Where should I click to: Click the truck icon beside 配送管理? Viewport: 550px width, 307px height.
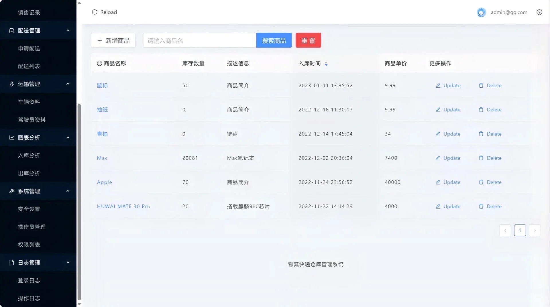(x=11, y=30)
